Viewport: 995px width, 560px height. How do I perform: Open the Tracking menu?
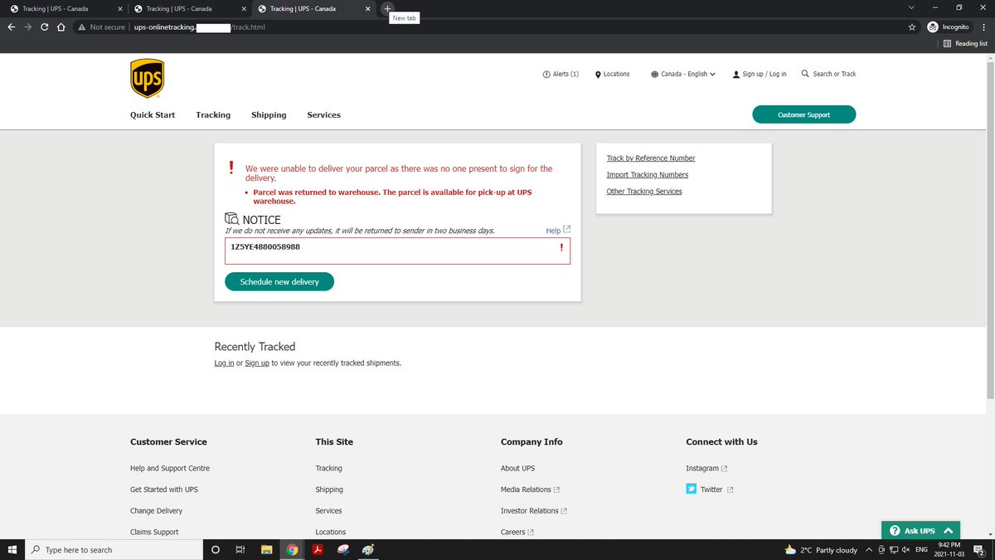[213, 114]
